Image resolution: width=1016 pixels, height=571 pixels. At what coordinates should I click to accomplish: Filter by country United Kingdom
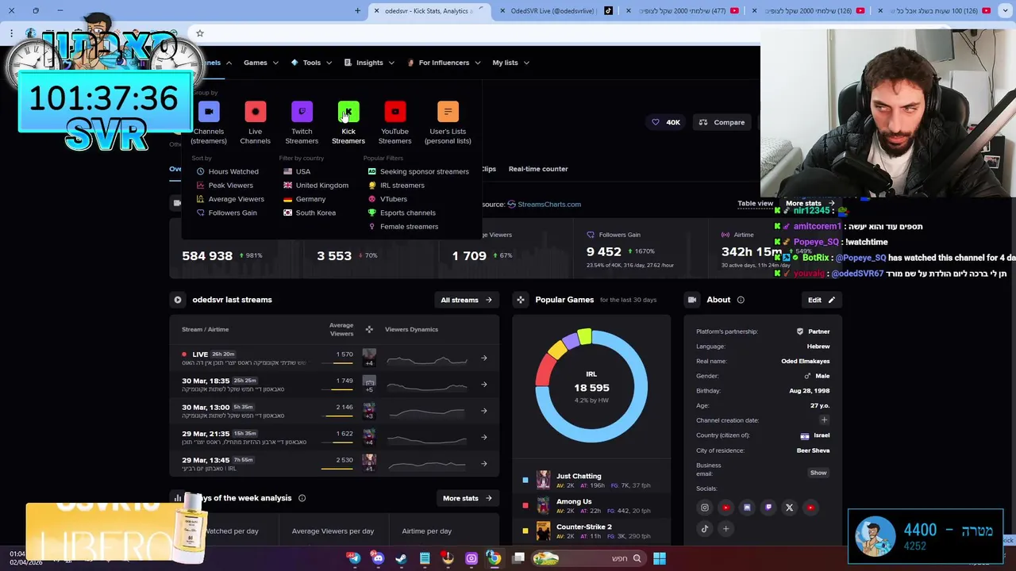pos(315,185)
